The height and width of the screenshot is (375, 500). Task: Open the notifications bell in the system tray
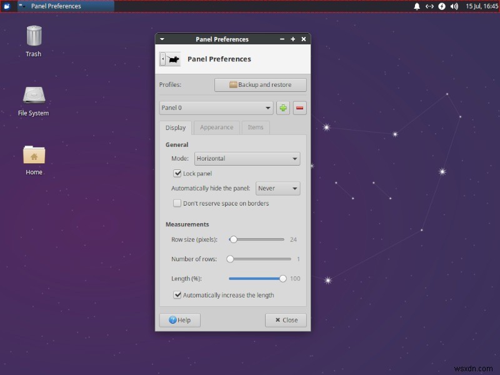coord(416,6)
